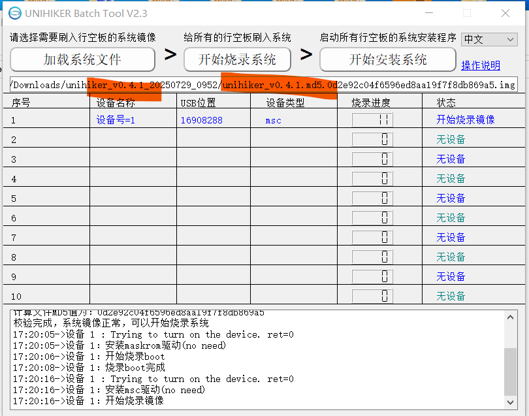Viewport: 529px width, 416px height.
Task: Click the 无设备 status in row 4
Action: pos(451,178)
